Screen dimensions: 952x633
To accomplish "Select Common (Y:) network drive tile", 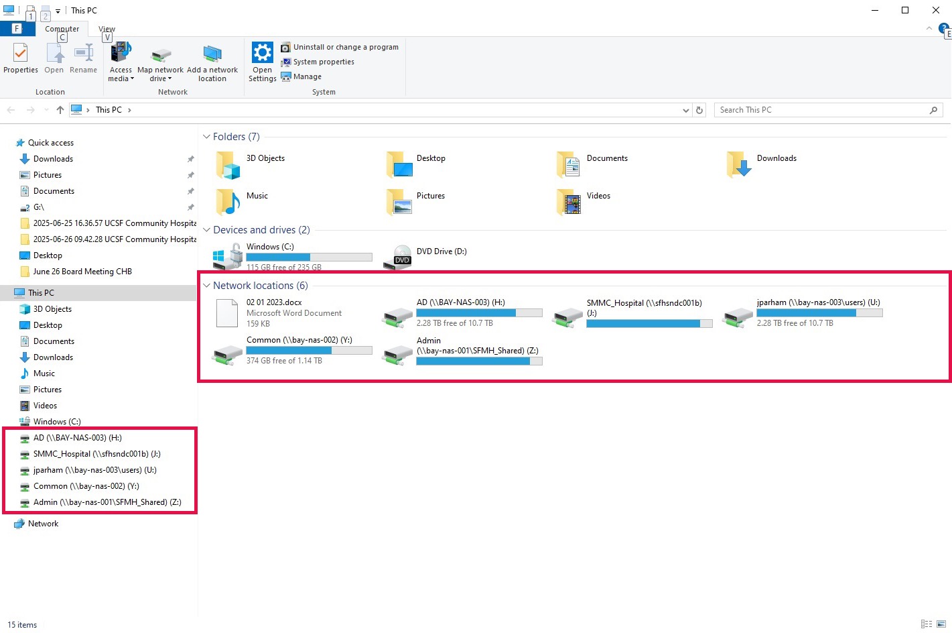I will [292, 351].
